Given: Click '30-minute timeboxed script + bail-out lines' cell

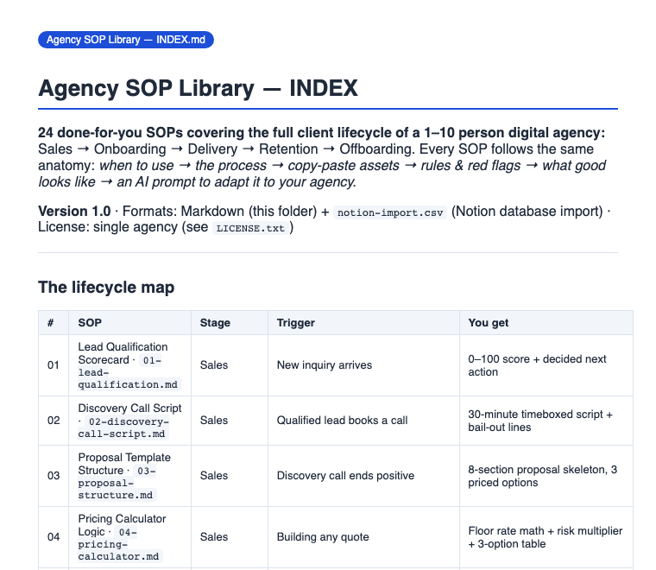Looking at the screenshot, I should (x=546, y=421).
